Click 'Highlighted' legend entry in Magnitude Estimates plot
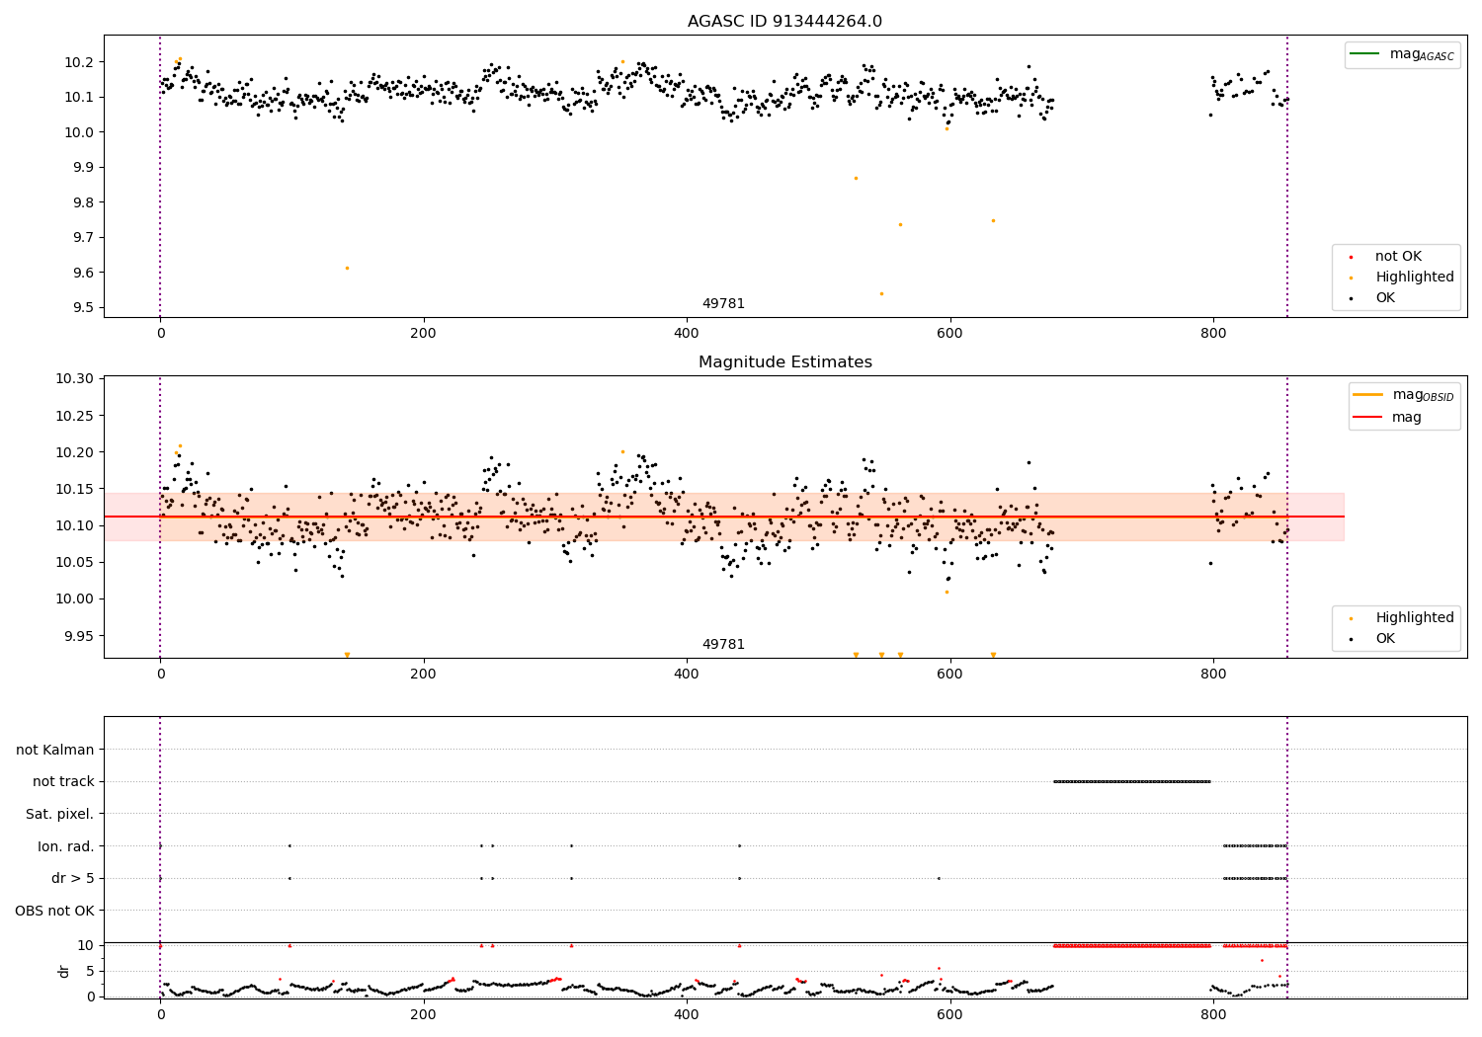The height and width of the screenshot is (1037, 1482). point(1403,618)
